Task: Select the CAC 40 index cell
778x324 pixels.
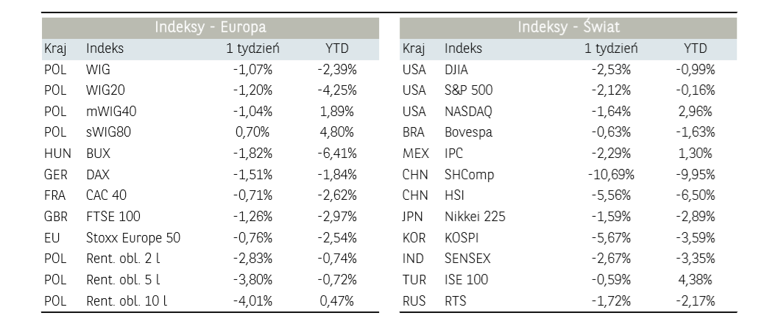Action: 105,195
